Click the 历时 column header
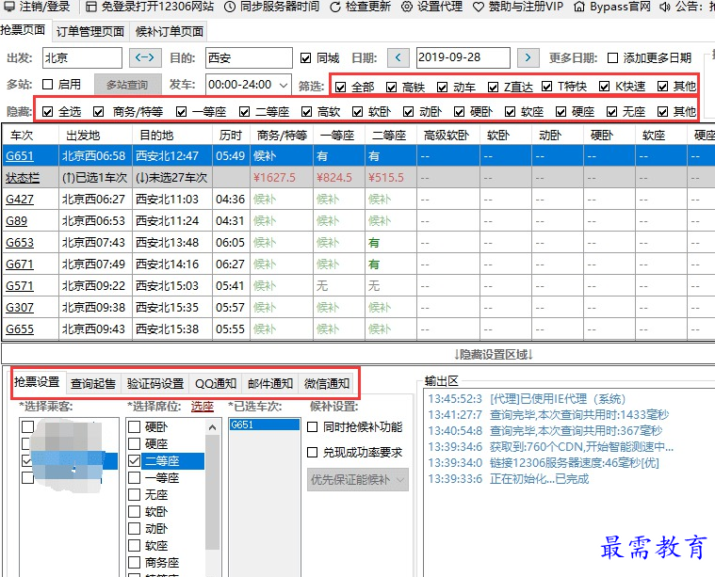 point(231,135)
